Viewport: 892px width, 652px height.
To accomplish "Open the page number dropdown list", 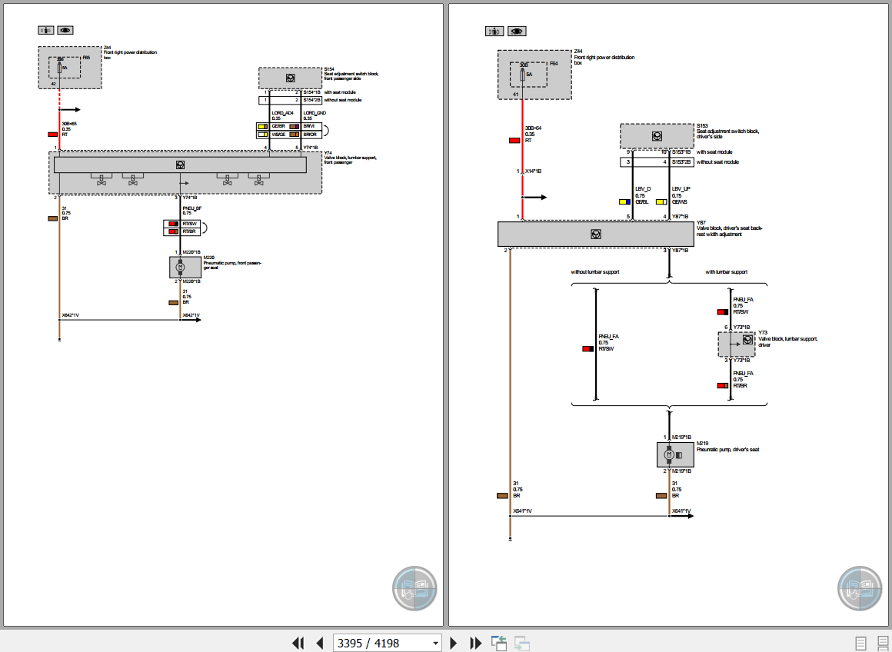I will [436, 643].
